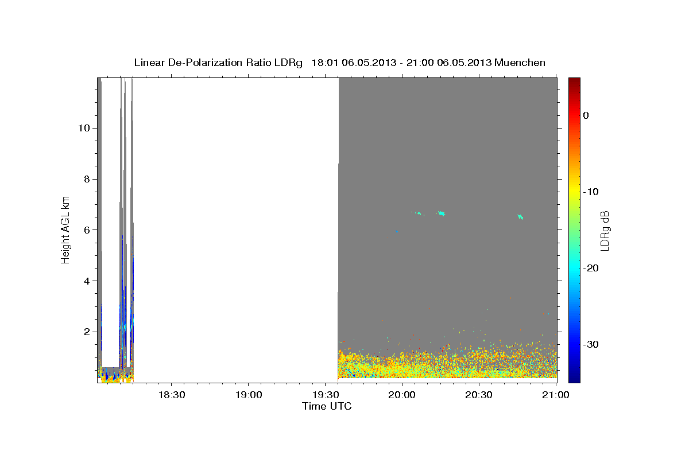Image resolution: width=689 pixels, height=459 pixels.
Task: Click the cyan echo near 20:45 at 6.5 km
Action: point(520,216)
